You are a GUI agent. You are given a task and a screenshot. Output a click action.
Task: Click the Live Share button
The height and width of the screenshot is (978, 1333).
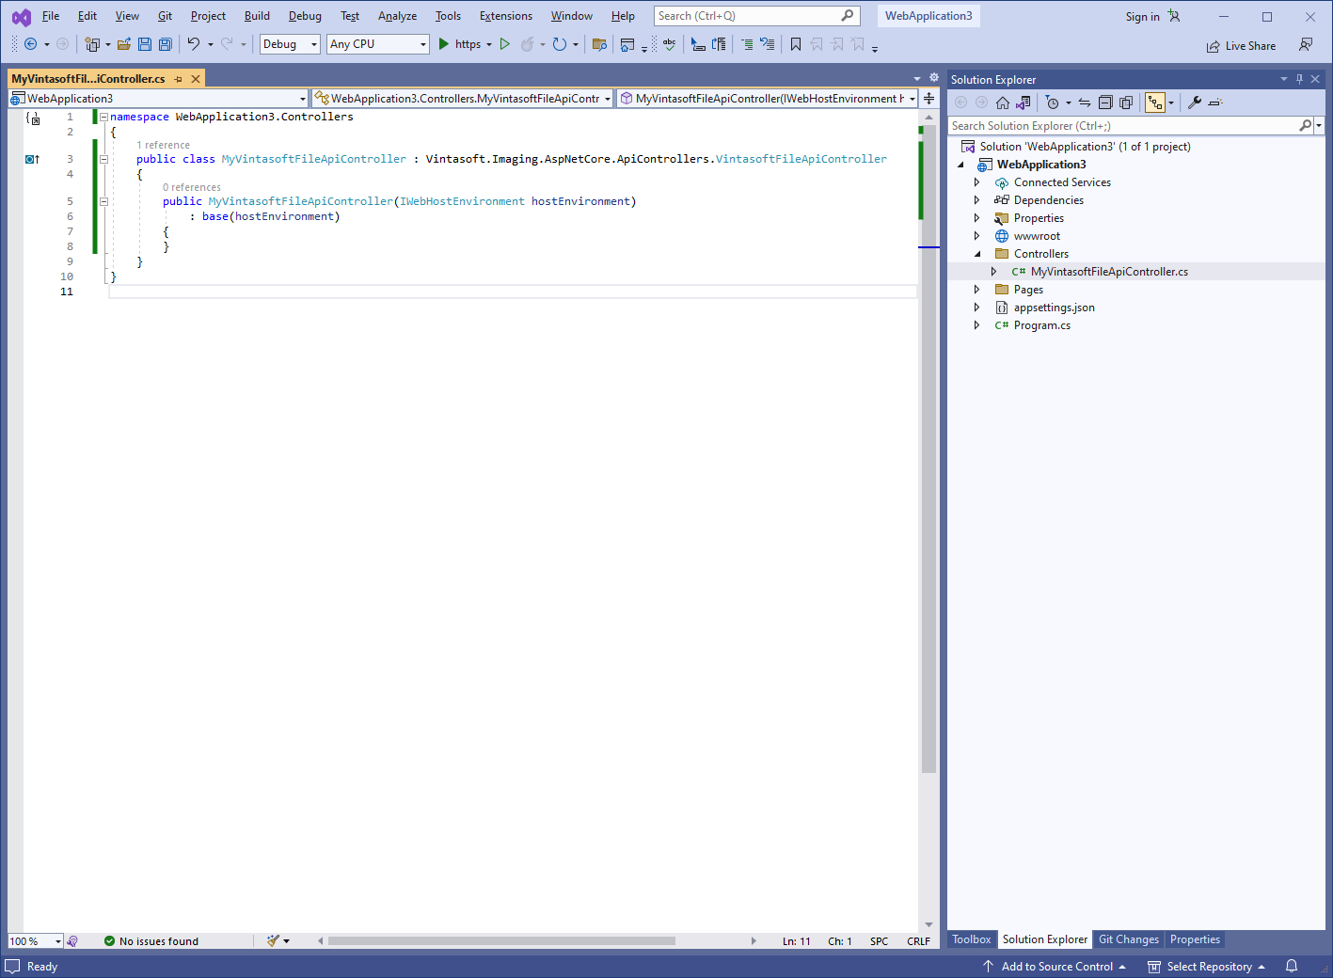pyautogui.click(x=1242, y=45)
